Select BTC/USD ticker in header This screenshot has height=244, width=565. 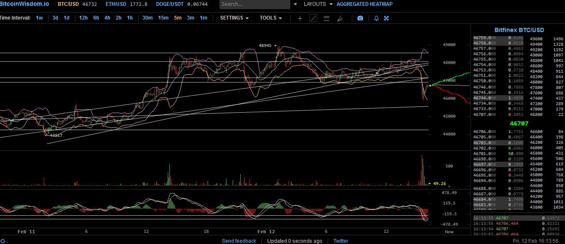point(77,4)
